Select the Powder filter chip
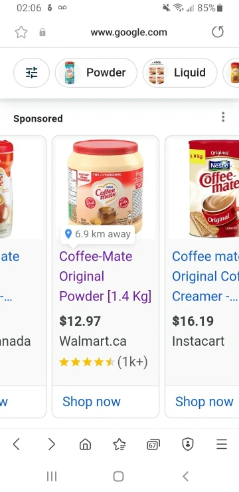 96,72
